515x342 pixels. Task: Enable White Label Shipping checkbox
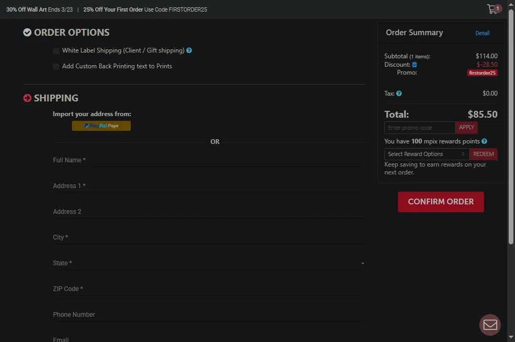(56, 51)
